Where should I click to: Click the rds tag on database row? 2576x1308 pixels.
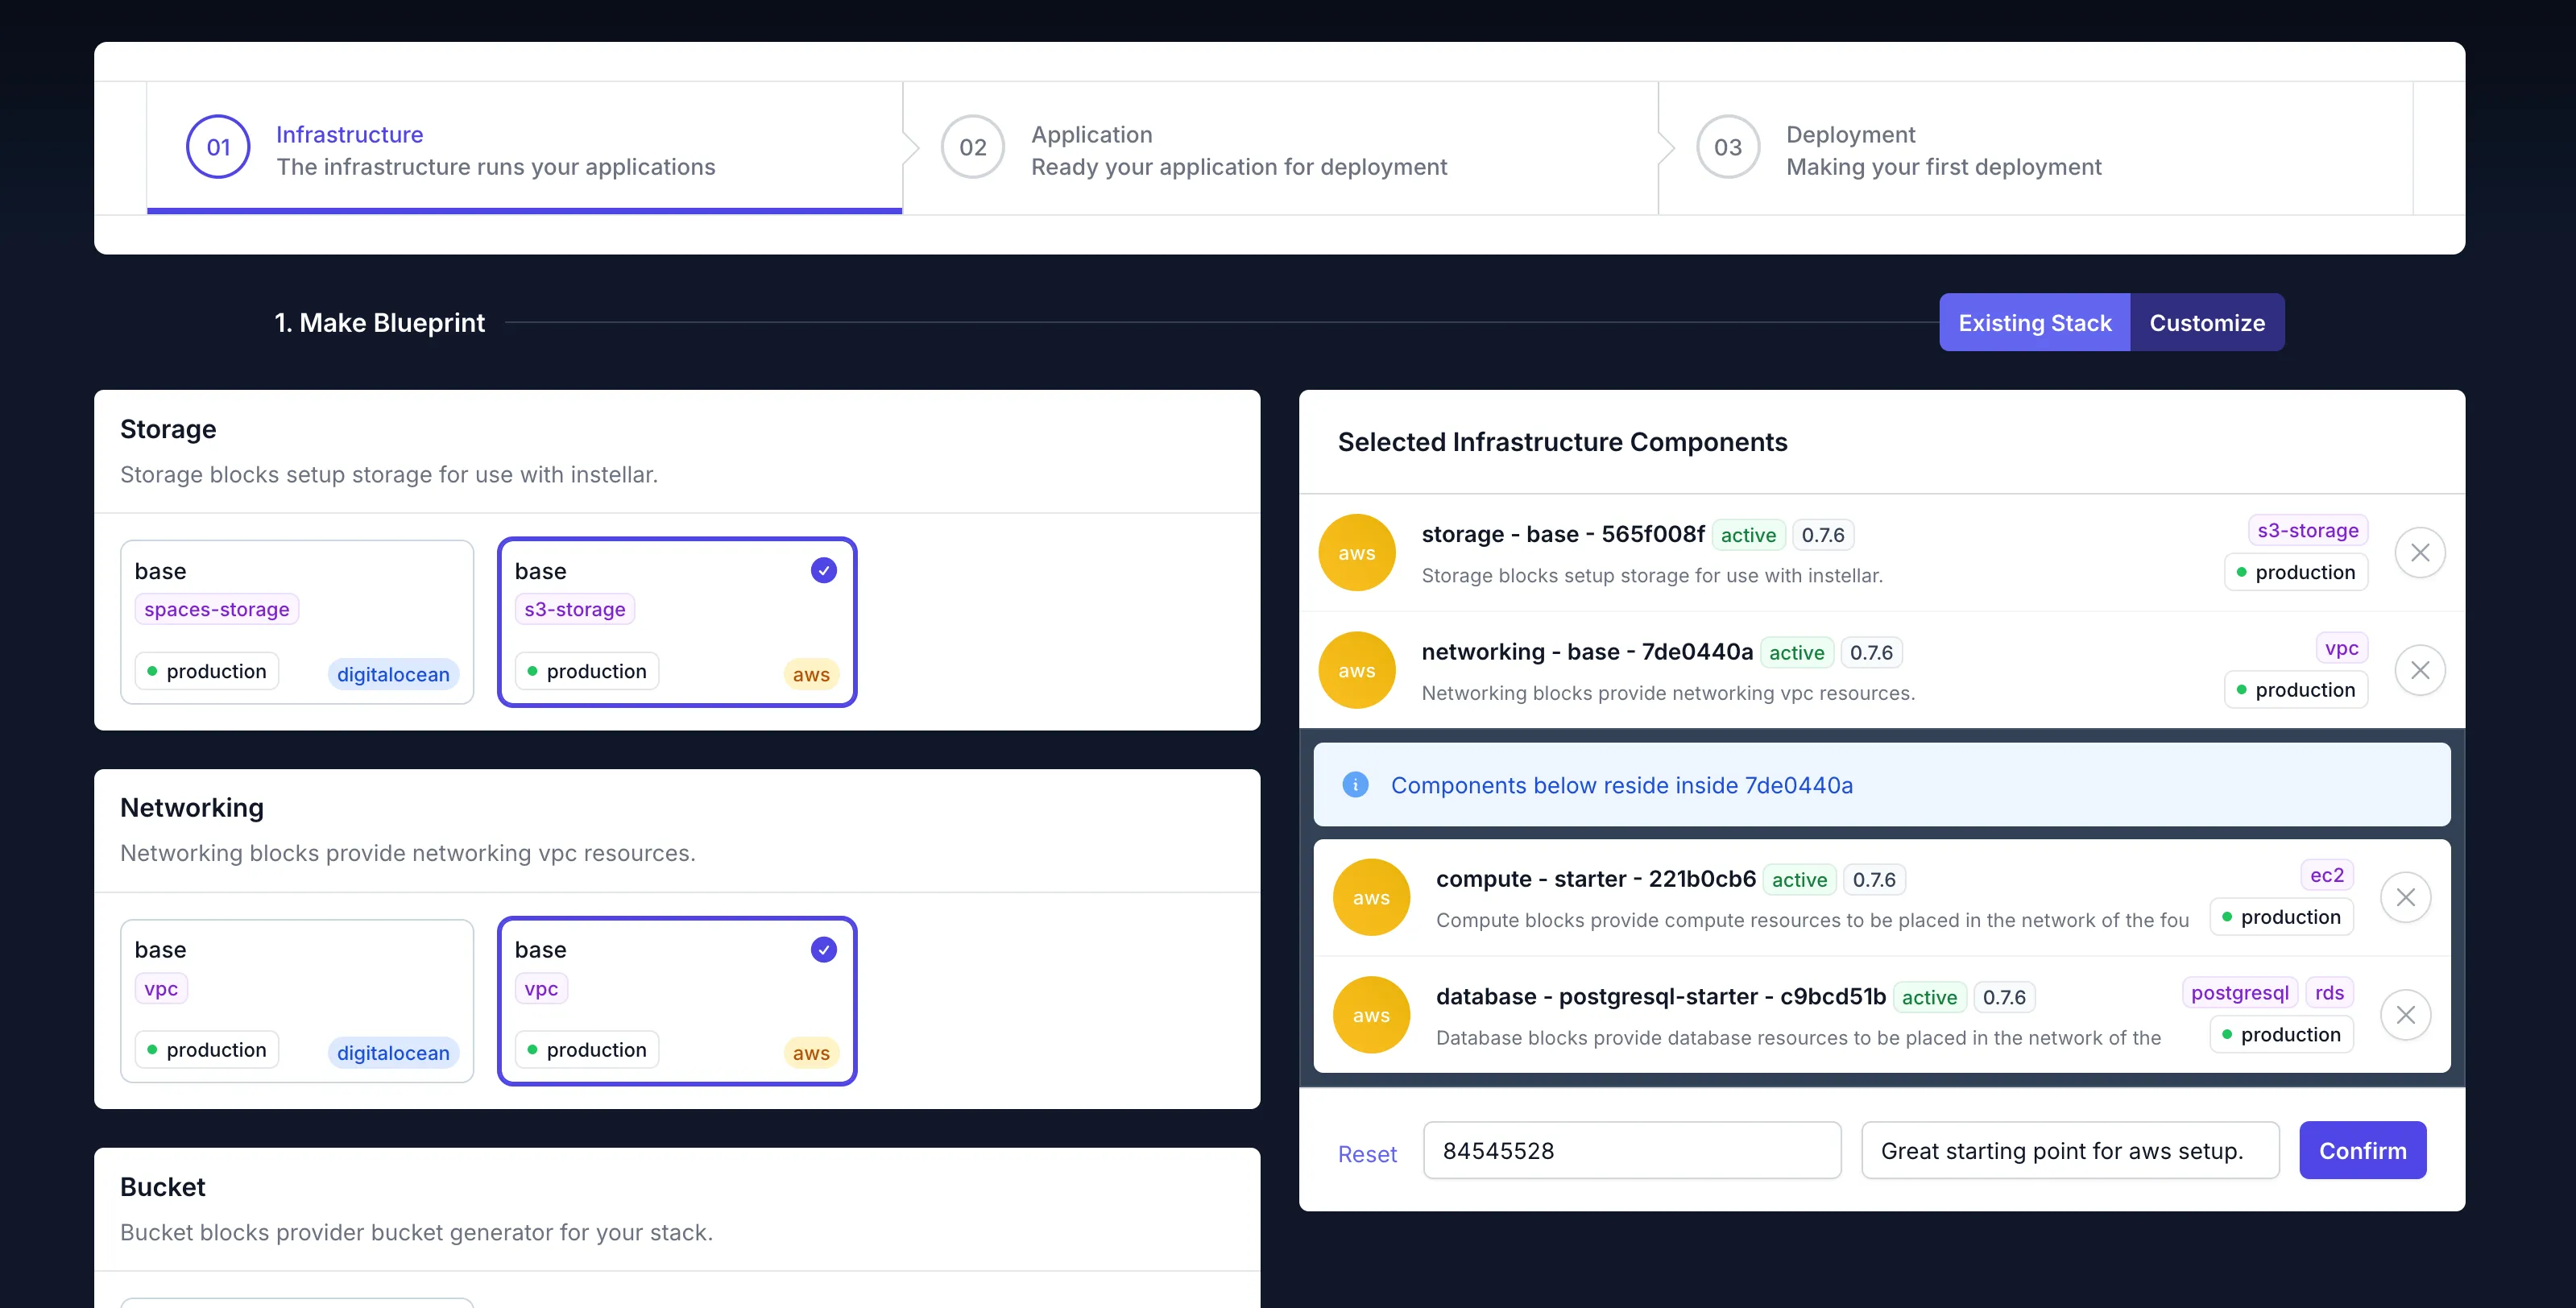[2329, 993]
